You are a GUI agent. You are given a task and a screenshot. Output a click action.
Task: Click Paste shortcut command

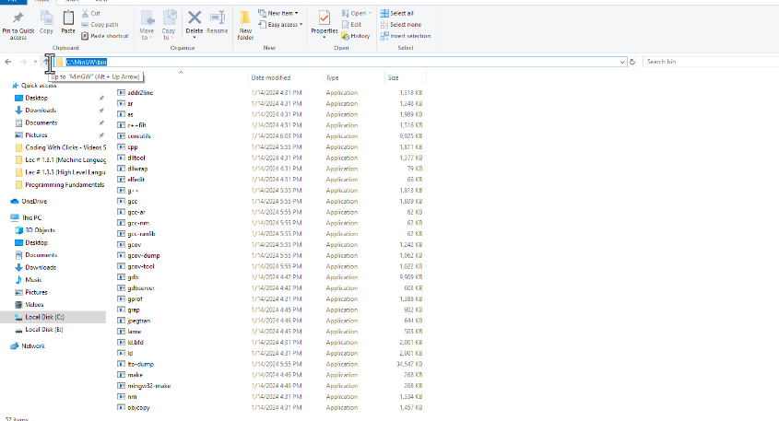pyautogui.click(x=105, y=36)
